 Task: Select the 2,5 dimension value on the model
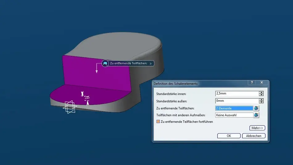(87, 97)
